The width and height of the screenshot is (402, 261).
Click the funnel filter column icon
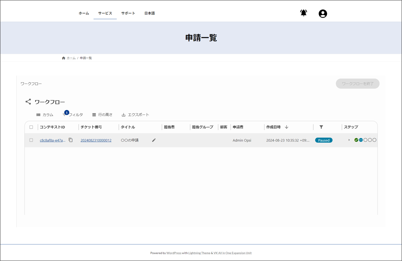[321, 127]
